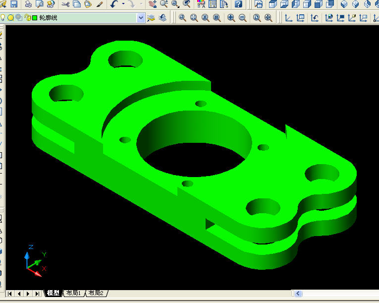Select the Zoom Scale tool

pos(205,18)
